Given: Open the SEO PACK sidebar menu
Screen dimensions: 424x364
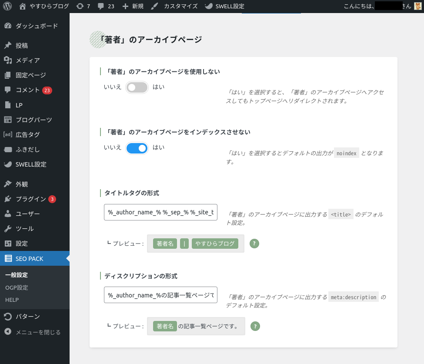Looking at the screenshot, I should [30, 259].
